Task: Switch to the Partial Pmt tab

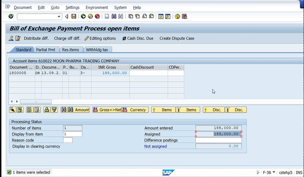Action: click(46, 50)
